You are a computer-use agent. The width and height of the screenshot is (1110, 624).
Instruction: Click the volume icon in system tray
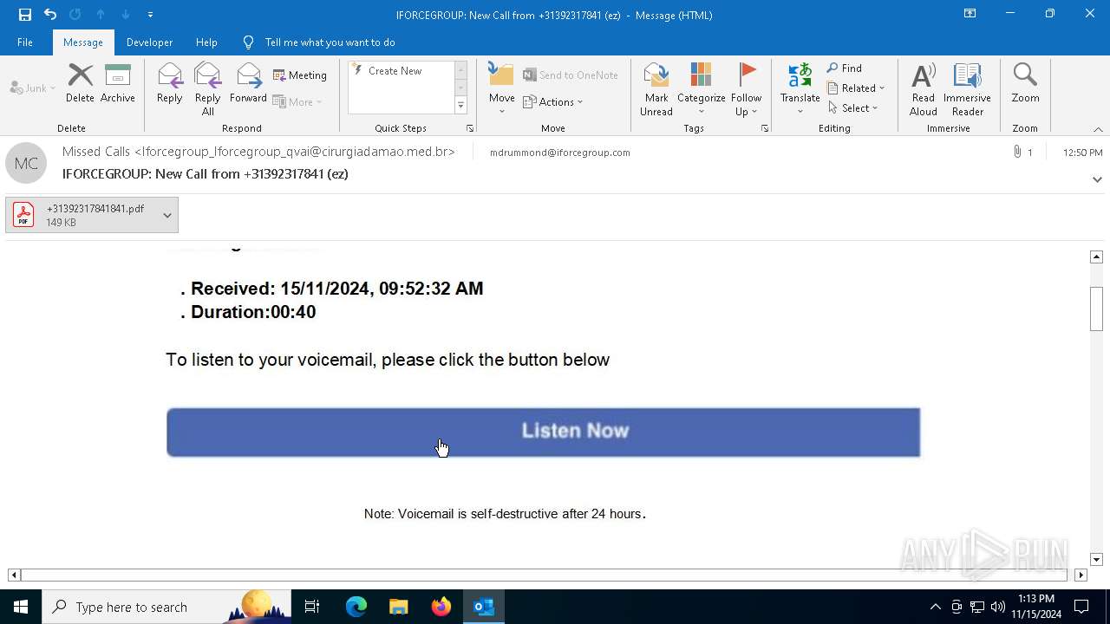pos(998,607)
